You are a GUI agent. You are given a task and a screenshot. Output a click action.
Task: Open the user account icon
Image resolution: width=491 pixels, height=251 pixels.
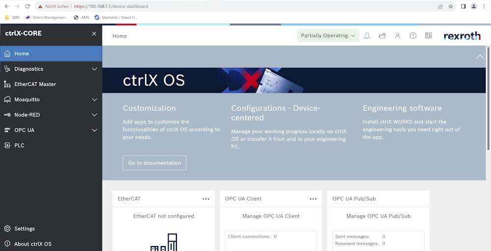tap(398, 36)
